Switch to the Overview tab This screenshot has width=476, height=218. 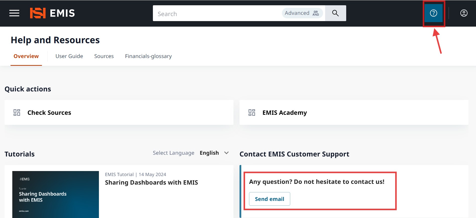click(x=26, y=56)
